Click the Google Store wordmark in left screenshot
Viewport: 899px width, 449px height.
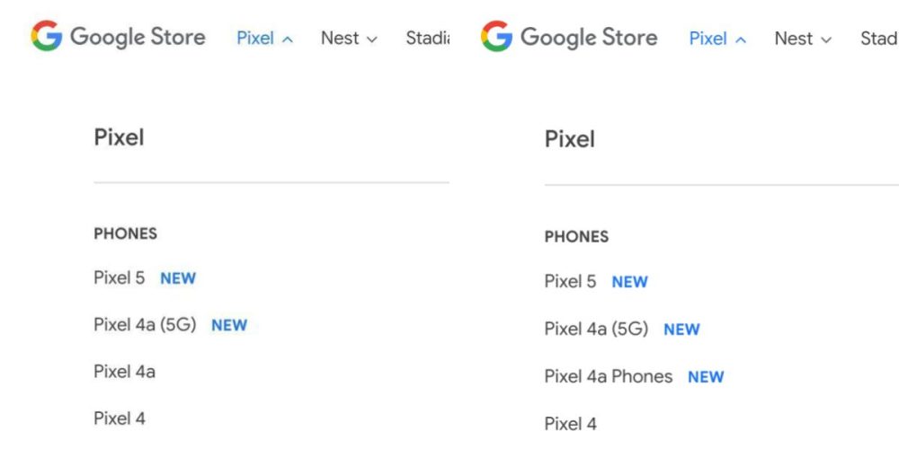click(138, 37)
